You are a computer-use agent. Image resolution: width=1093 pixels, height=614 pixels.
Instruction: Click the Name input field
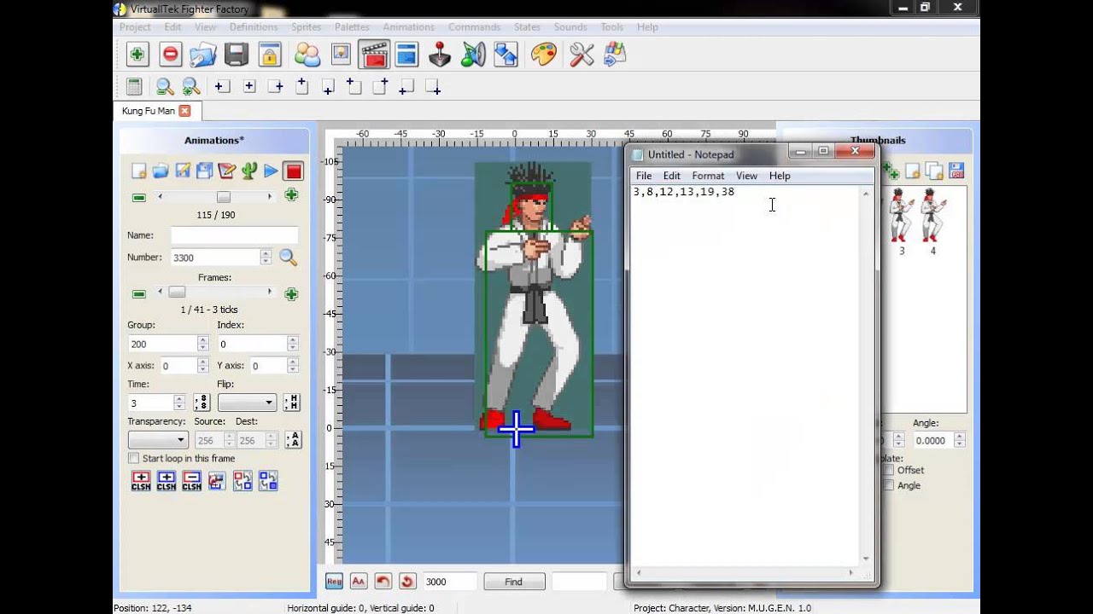234,235
